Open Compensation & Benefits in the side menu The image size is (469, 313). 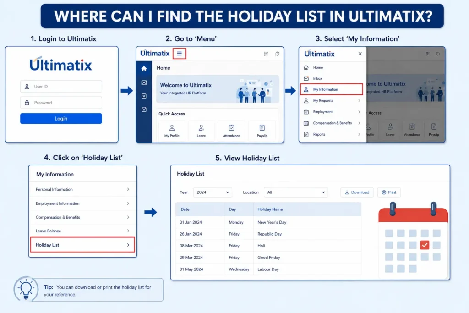coord(332,123)
